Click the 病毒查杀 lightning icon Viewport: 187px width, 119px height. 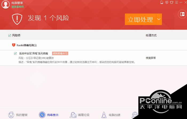coord(42,115)
